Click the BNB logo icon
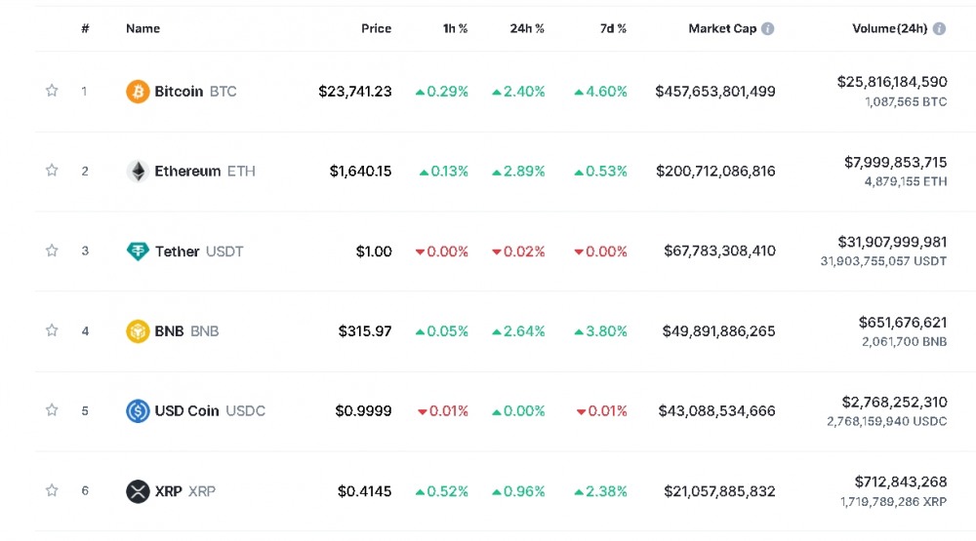The image size is (976, 541). [138, 331]
